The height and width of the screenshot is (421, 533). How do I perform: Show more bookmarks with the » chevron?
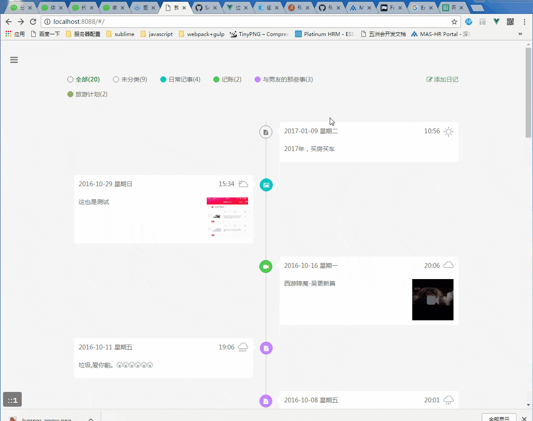click(520, 34)
